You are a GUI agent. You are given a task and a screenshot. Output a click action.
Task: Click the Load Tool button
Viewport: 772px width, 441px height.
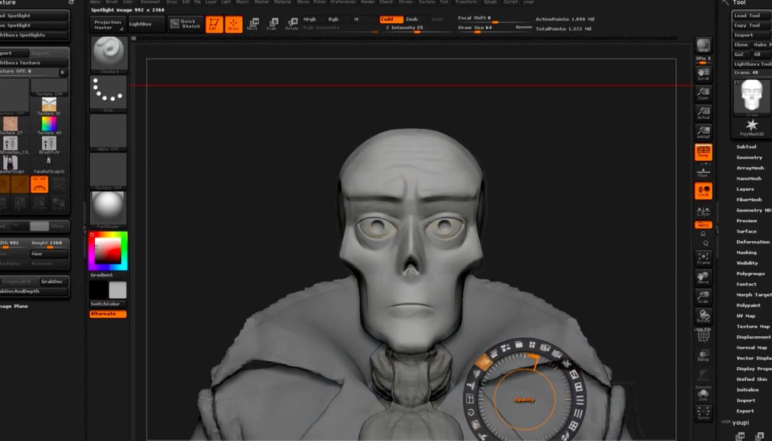(751, 16)
